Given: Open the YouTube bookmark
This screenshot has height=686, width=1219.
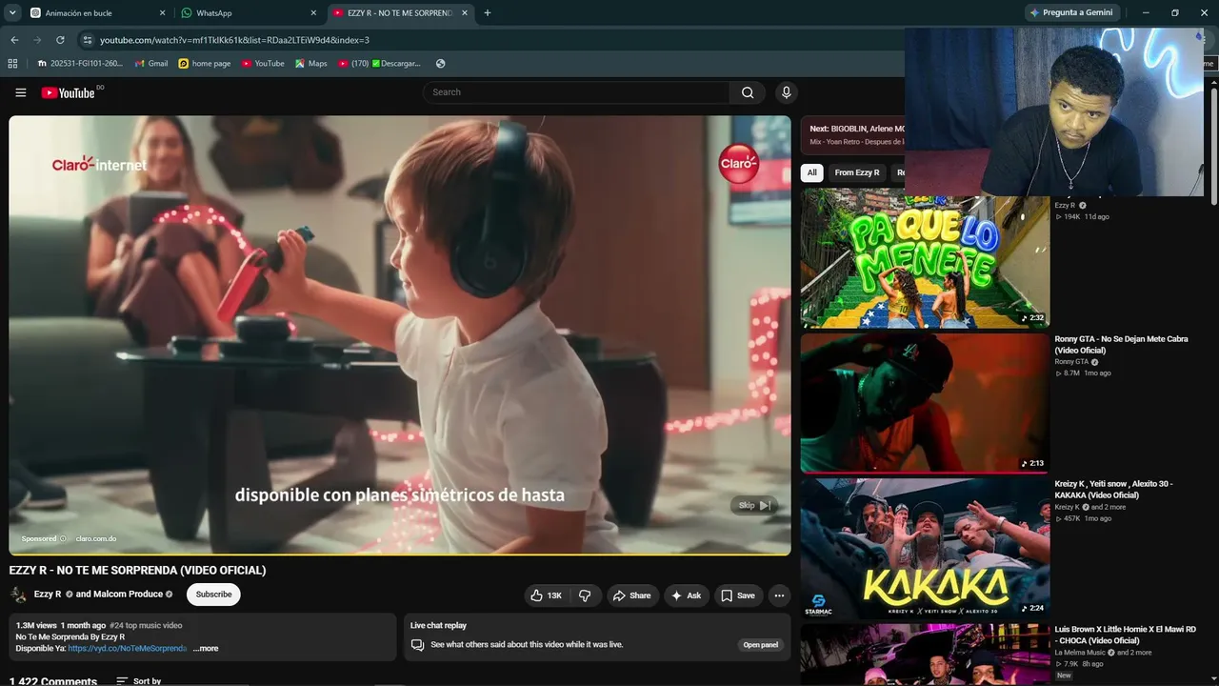Looking at the screenshot, I should coord(263,64).
